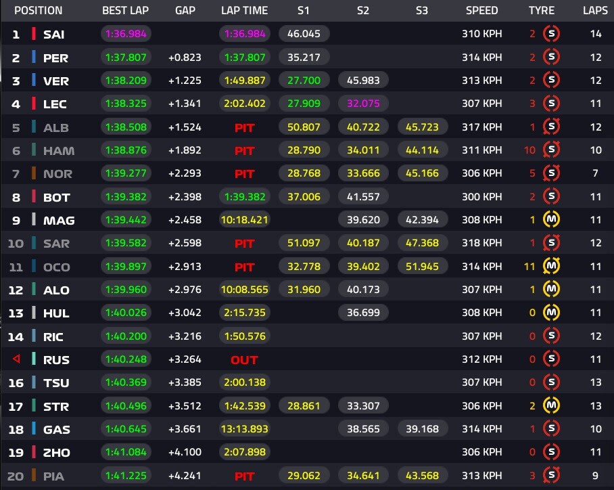Click the soft tyre icon in SAI's row
Screen dimensions: 614x490
[551, 34]
